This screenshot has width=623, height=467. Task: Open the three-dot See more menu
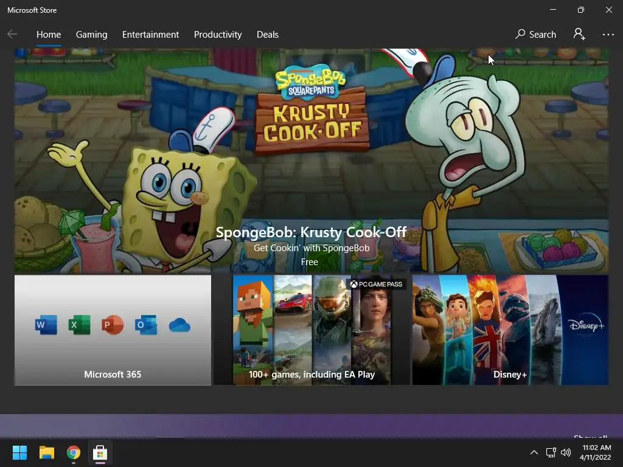[608, 35]
